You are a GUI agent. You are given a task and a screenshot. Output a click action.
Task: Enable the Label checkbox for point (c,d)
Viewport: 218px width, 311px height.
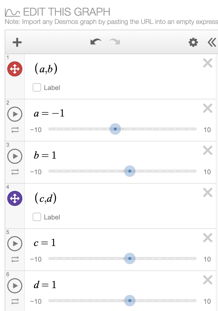pos(36,217)
